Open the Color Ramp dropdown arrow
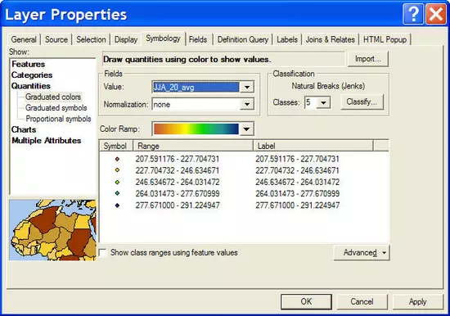This screenshot has width=450, height=316. pyautogui.click(x=246, y=129)
